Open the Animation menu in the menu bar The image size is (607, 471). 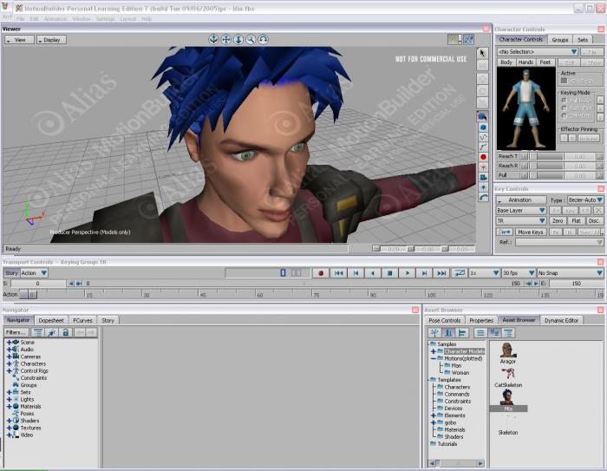[x=55, y=18]
